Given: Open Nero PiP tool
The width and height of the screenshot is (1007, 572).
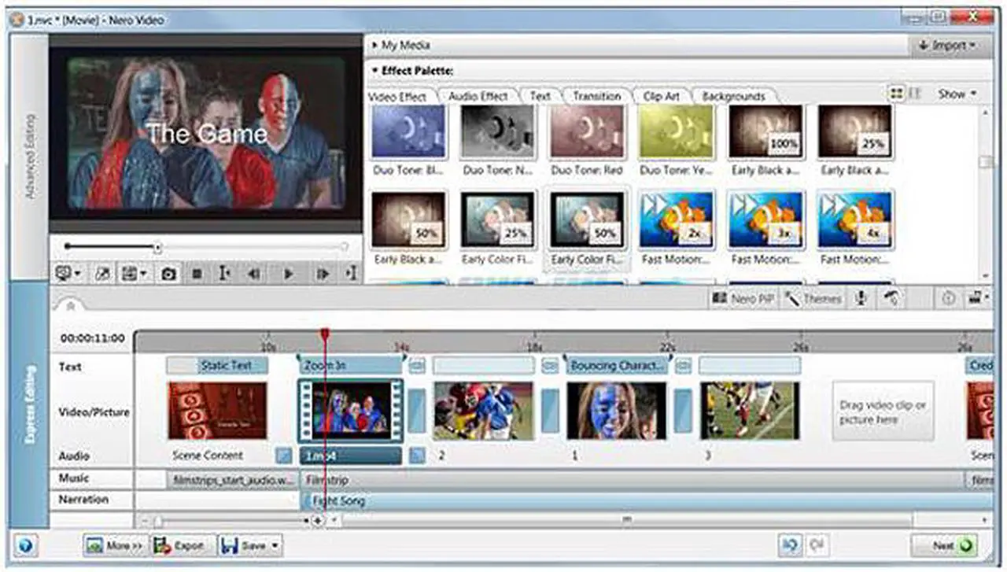Looking at the screenshot, I should click(743, 299).
